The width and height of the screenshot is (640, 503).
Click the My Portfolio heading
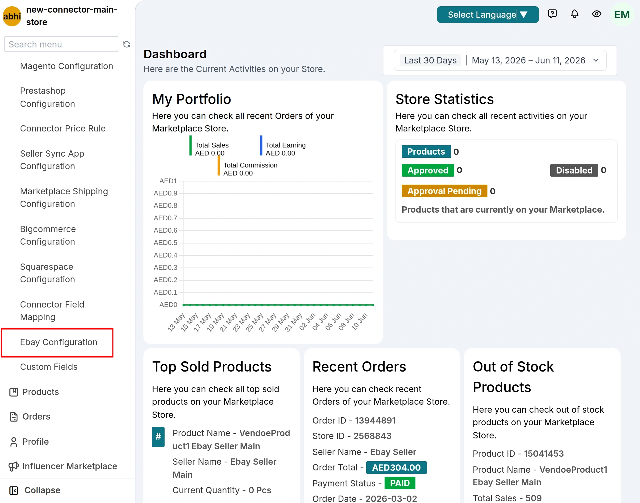[191, 99]
